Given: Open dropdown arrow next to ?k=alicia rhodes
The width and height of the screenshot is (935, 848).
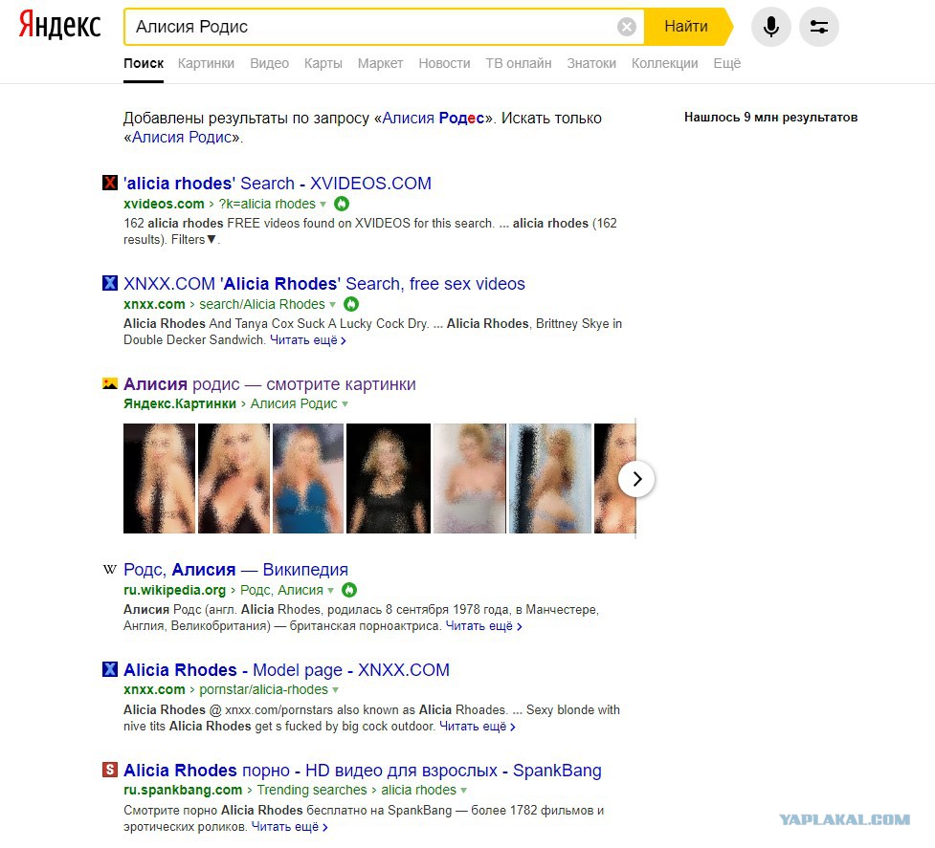Looking at the screenshot, I should tap(323, 205).
